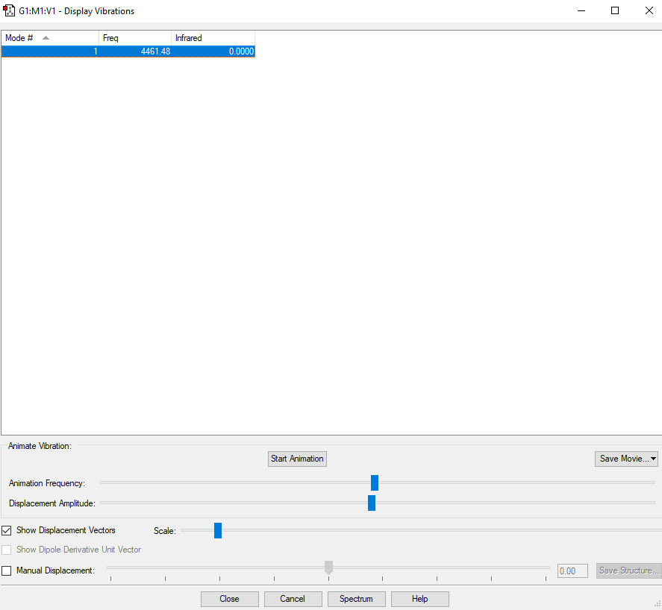Click the Help button

click(x=420, y=599)
